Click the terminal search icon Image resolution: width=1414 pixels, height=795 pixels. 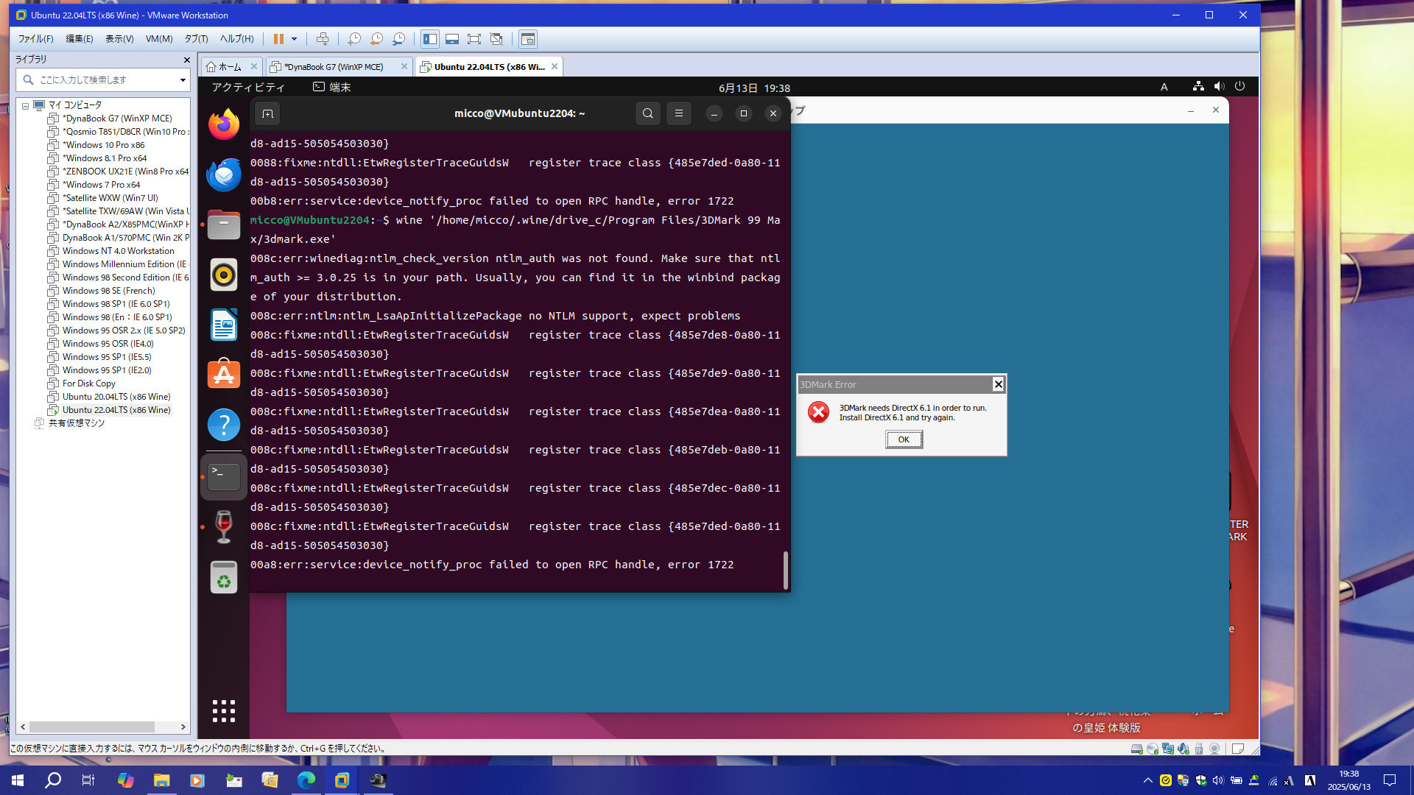pos(647,113)
